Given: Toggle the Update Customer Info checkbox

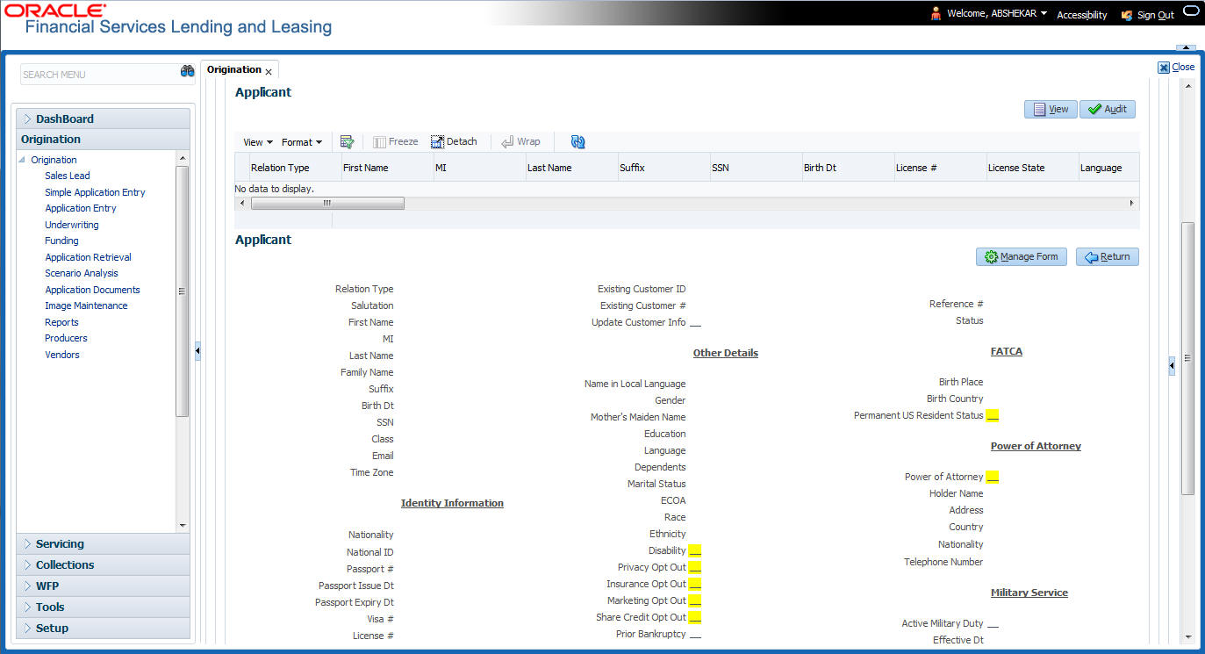Looking at the screenshot, I should [695, 323].
